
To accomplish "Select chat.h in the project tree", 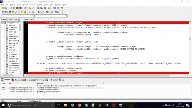I will tap(11, 52).
